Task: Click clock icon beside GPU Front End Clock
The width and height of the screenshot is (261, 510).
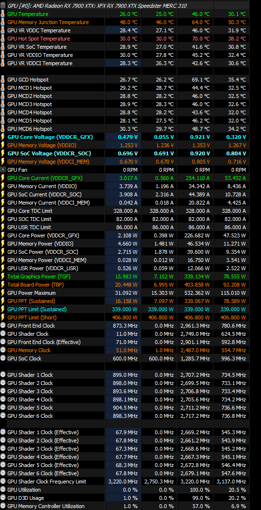Action: 3,326
